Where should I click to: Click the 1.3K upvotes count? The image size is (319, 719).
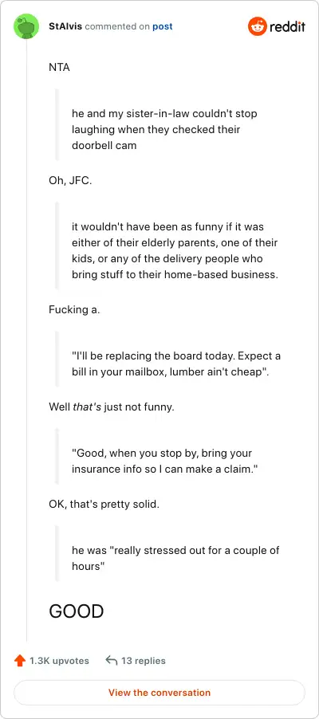click(59, 661)
